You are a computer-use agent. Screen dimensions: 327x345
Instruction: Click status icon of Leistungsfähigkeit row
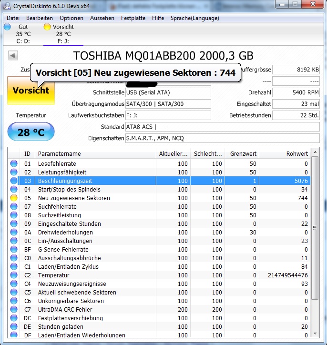click(14, 172)
